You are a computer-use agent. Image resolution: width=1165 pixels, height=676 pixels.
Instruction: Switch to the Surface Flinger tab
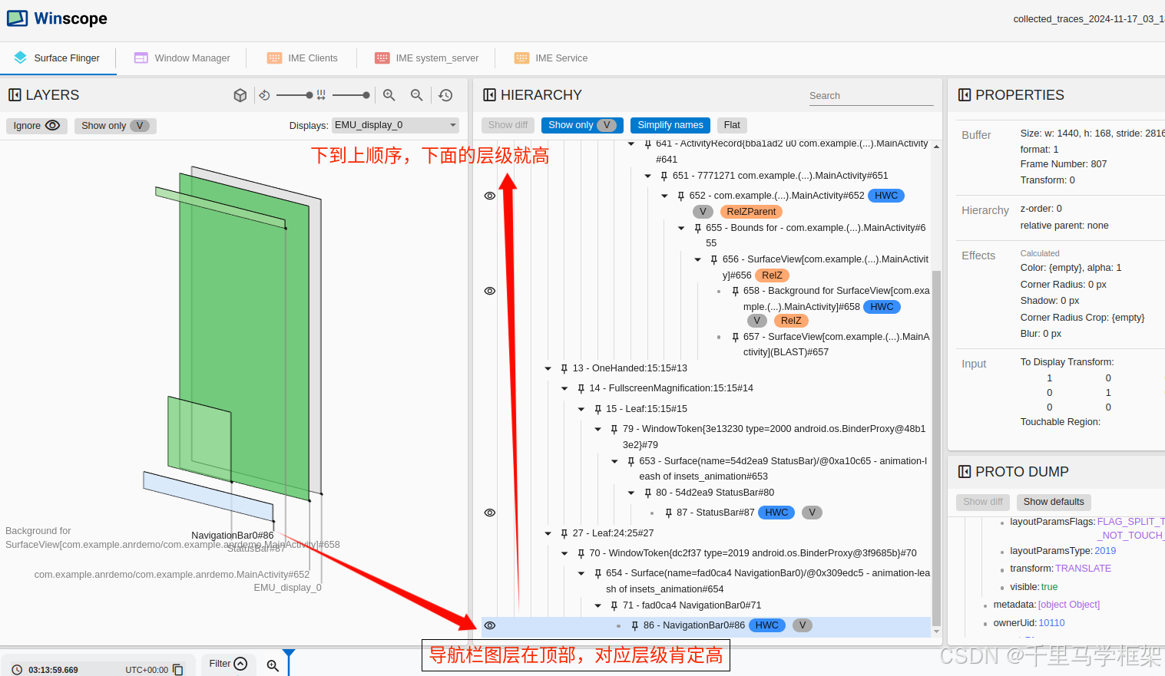[58, 58]
